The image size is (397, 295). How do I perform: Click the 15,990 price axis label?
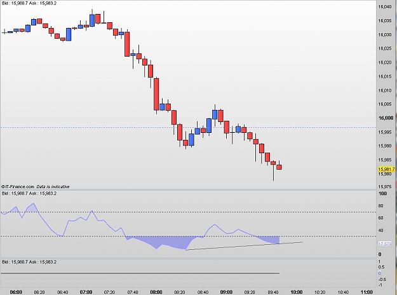click(385, 146)
